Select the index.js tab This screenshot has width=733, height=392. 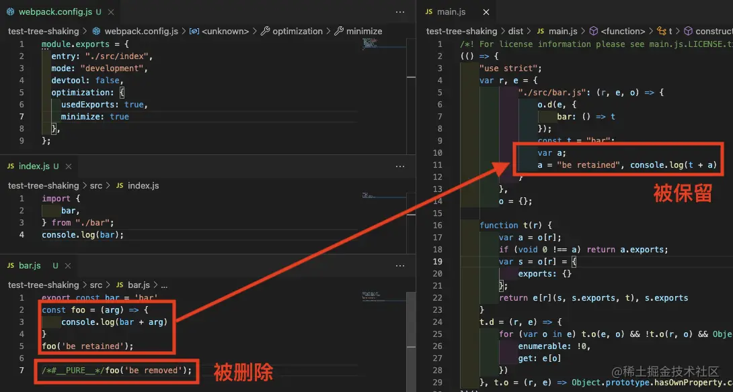(34, 166)
